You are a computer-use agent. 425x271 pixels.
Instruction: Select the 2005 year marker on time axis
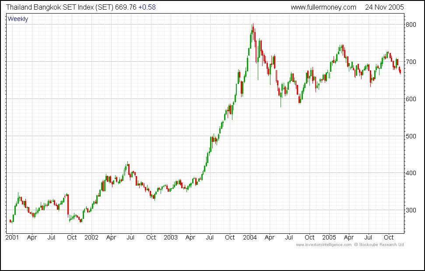pos(330,238)
